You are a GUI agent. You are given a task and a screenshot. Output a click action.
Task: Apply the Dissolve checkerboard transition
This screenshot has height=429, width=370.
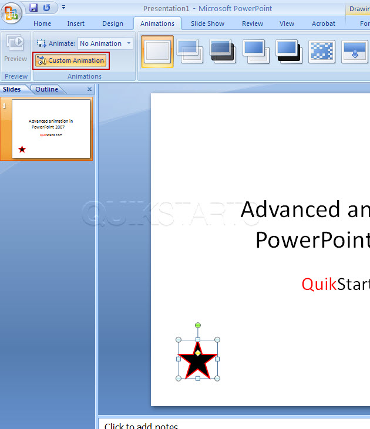322,51
